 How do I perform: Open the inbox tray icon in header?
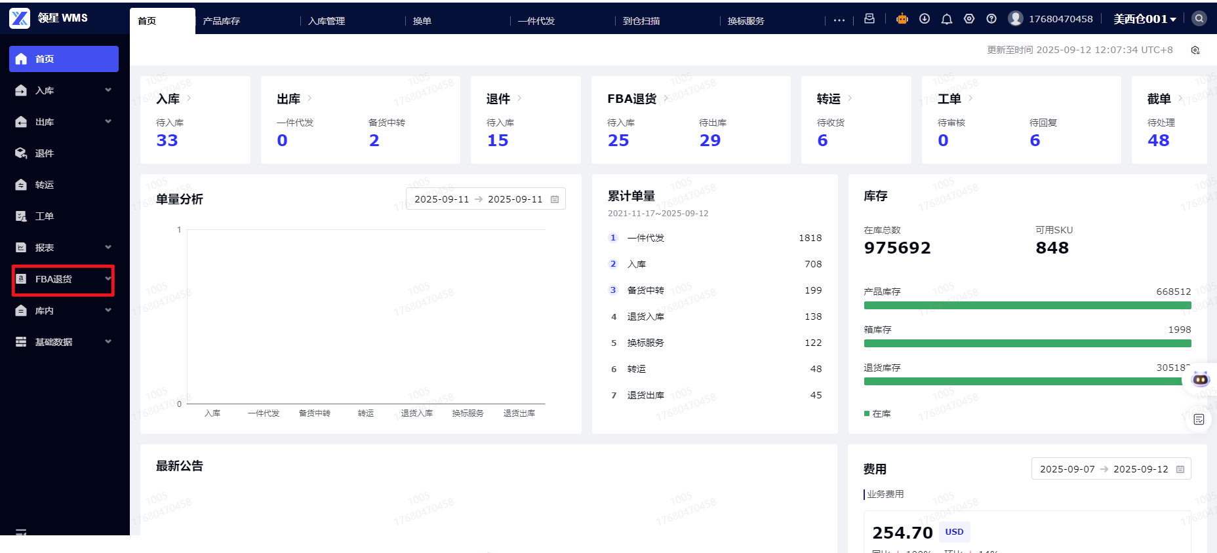[869, 18]
